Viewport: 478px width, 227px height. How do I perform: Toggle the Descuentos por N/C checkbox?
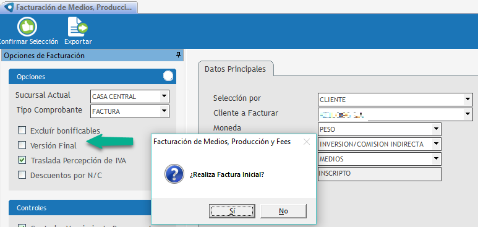point(22,175)
